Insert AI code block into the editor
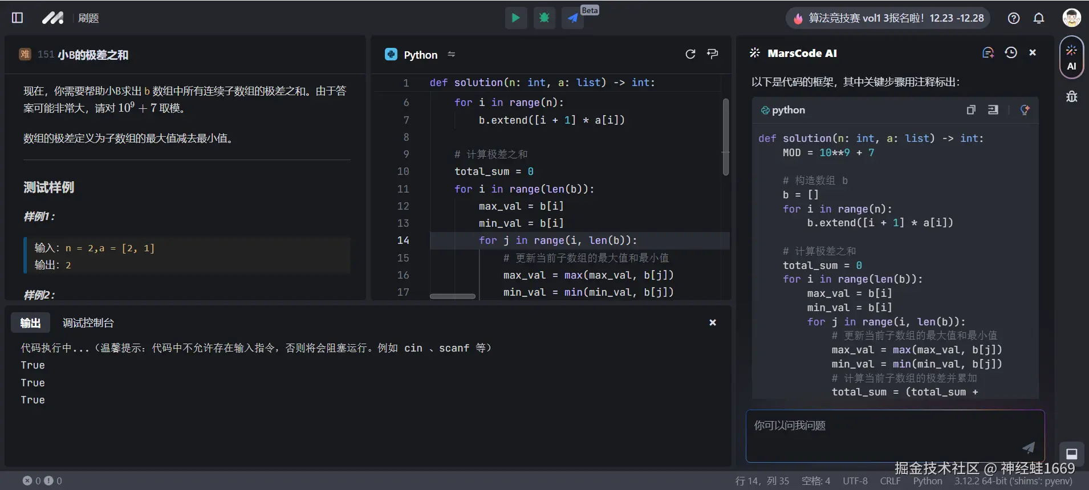 pyautogui.click(x=993, y=109)
